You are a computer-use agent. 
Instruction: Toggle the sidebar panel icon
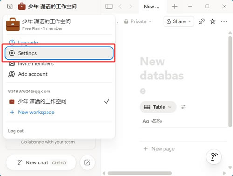[109, 7]
